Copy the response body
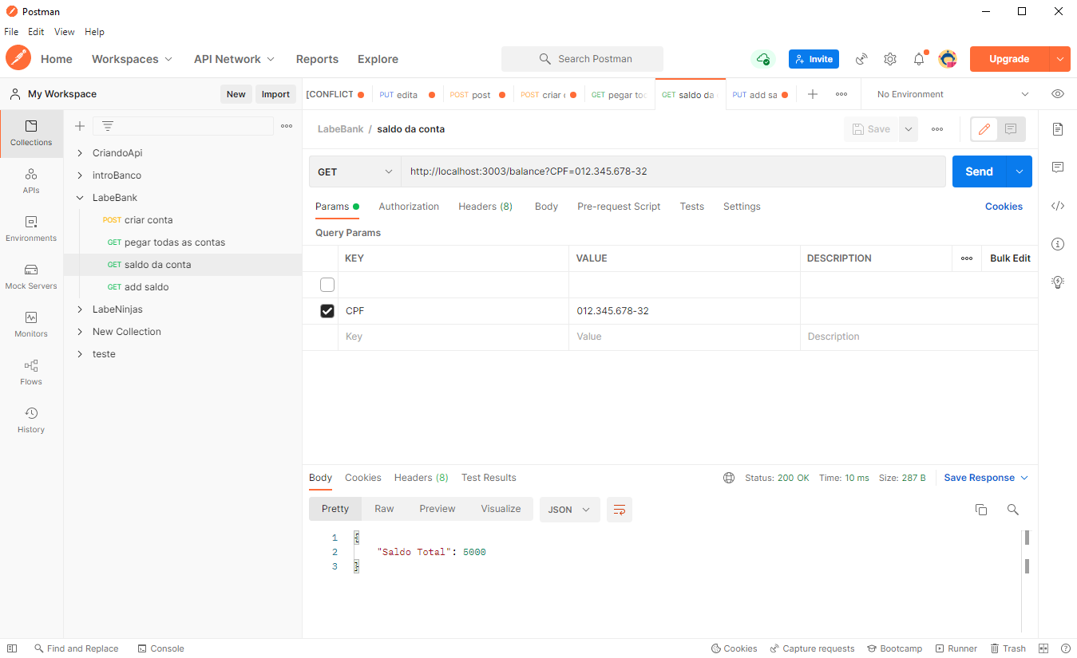 coord(981,509)
